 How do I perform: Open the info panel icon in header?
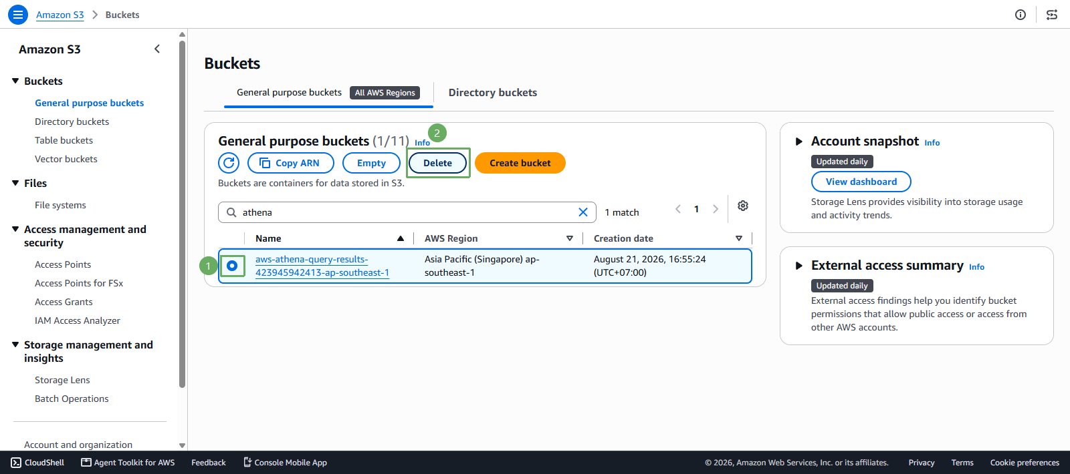[x=1021, y=15]
